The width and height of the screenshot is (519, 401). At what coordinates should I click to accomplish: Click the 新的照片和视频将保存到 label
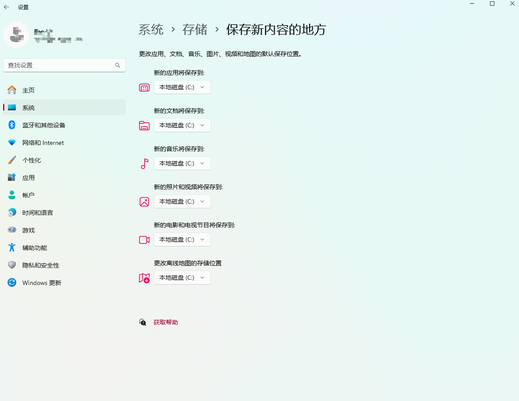click(188, 187)
